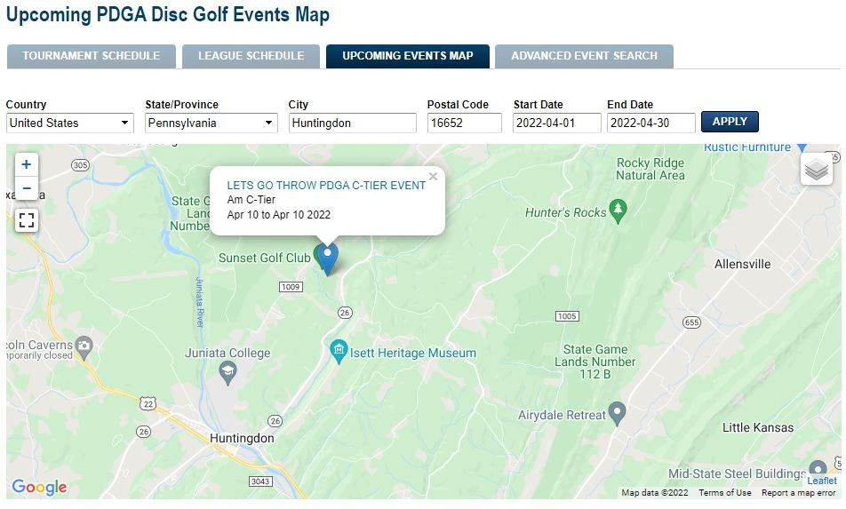Image resolution: width=846 pixels, height=509 pixels.
Task: Click Rustic Furniture map label
Action: click(x=747, y=147)
